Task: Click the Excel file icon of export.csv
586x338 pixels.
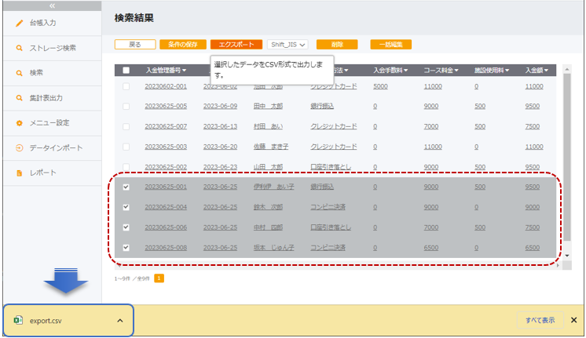Action: point(18,320)
